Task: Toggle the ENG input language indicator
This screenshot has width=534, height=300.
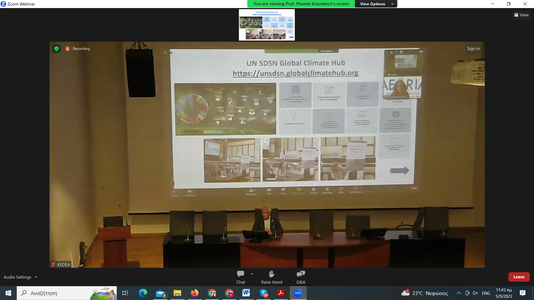Action: tap(486, 293)
